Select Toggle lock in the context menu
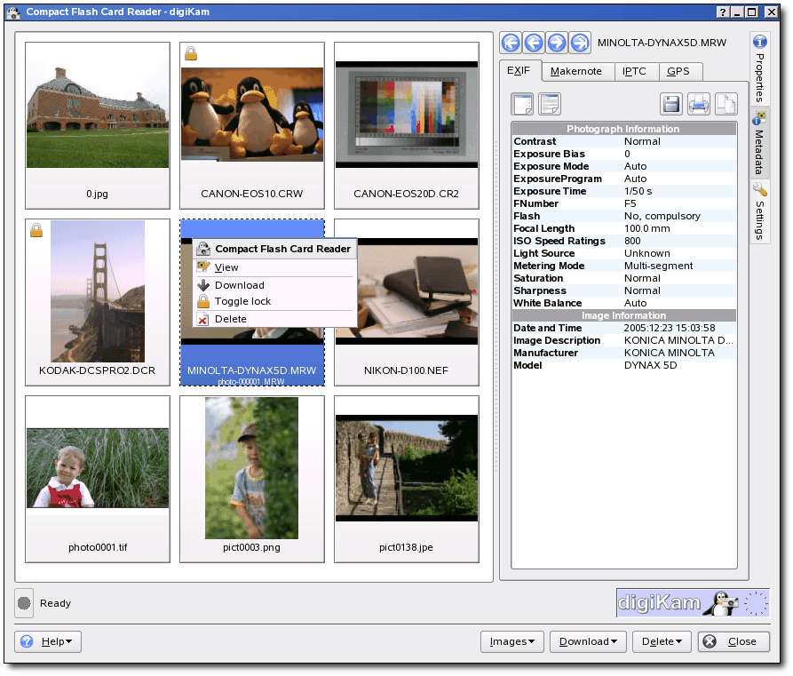 (274, 301)
